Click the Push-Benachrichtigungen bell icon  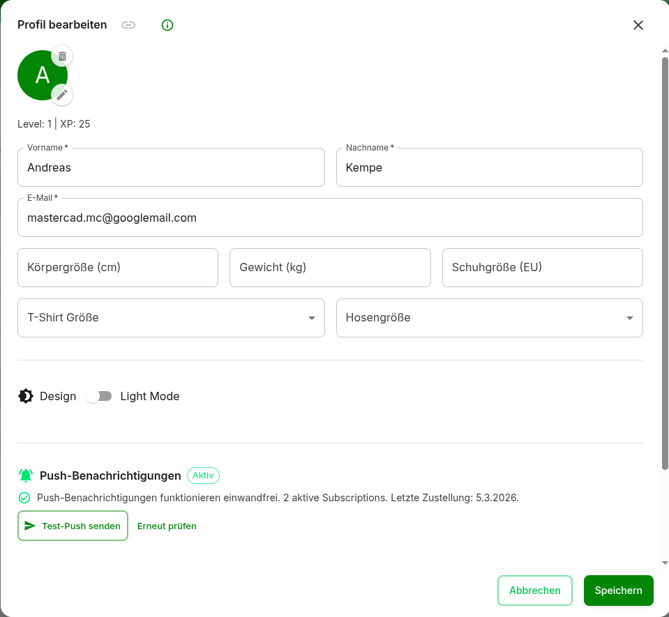tap(26, 475)
